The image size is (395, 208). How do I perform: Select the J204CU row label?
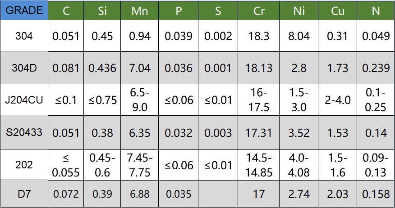tap(24, 99)
